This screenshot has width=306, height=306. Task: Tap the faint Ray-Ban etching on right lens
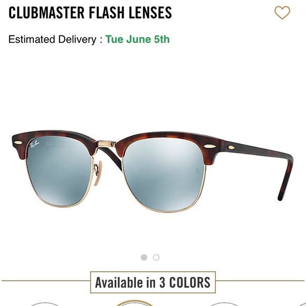(197, 171)
